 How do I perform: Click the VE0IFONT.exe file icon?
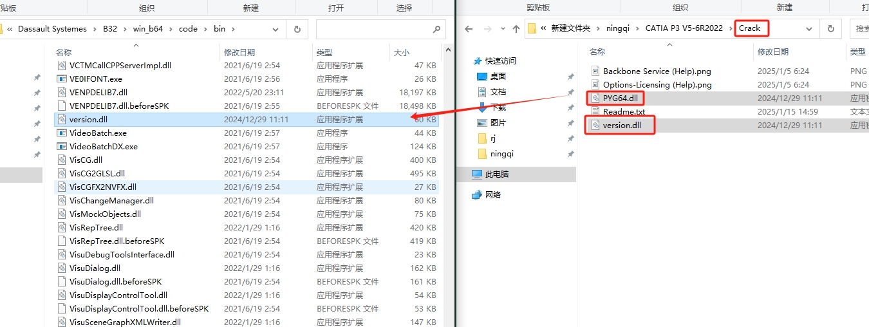62,79
